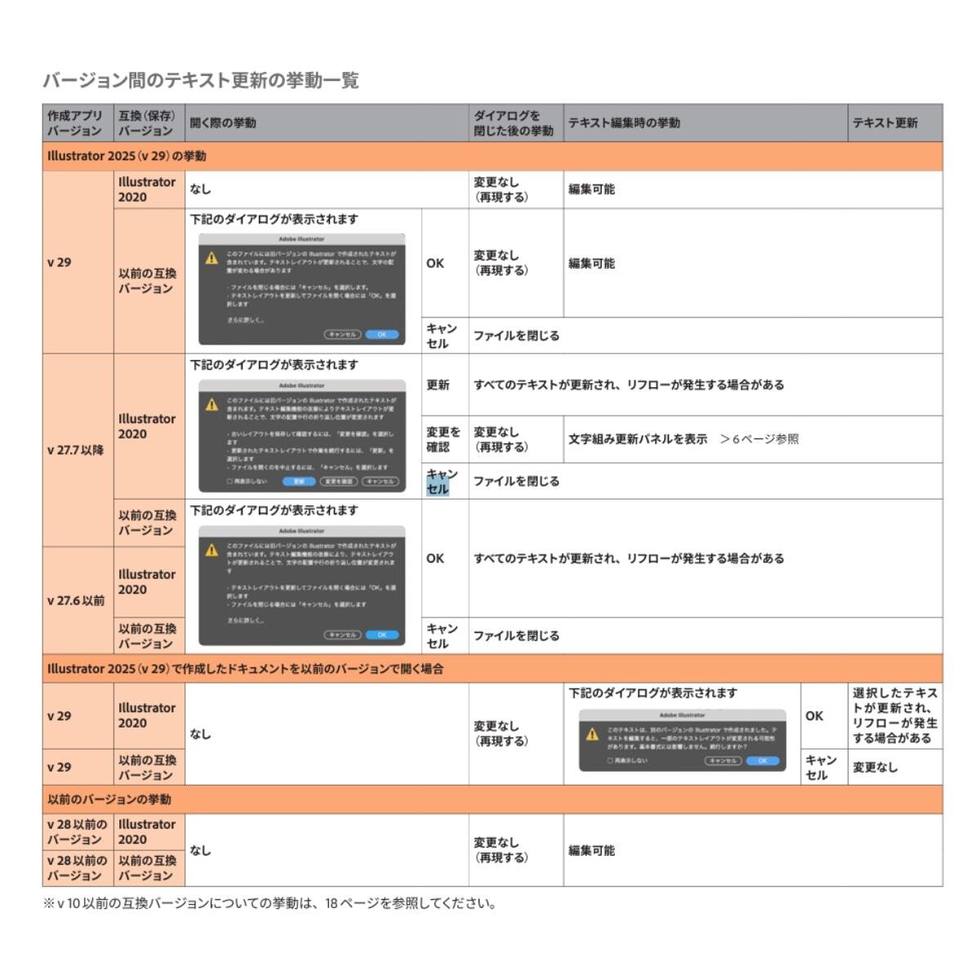Click the warning icon in the v 29 row dialog
The height and width of the screenshot is (980, 980).
tap(212, 258)
